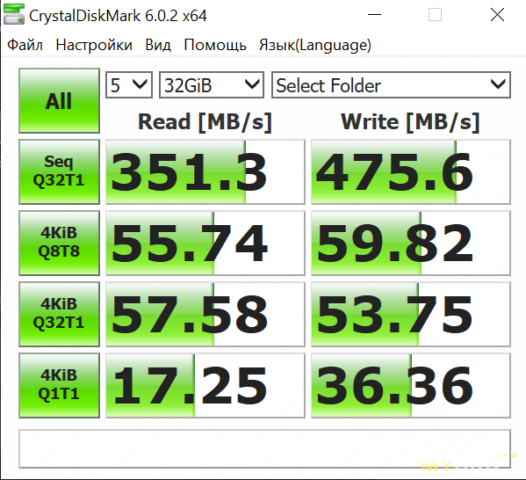Expand the Select Folder drive dropdown

tap(391, 85)
